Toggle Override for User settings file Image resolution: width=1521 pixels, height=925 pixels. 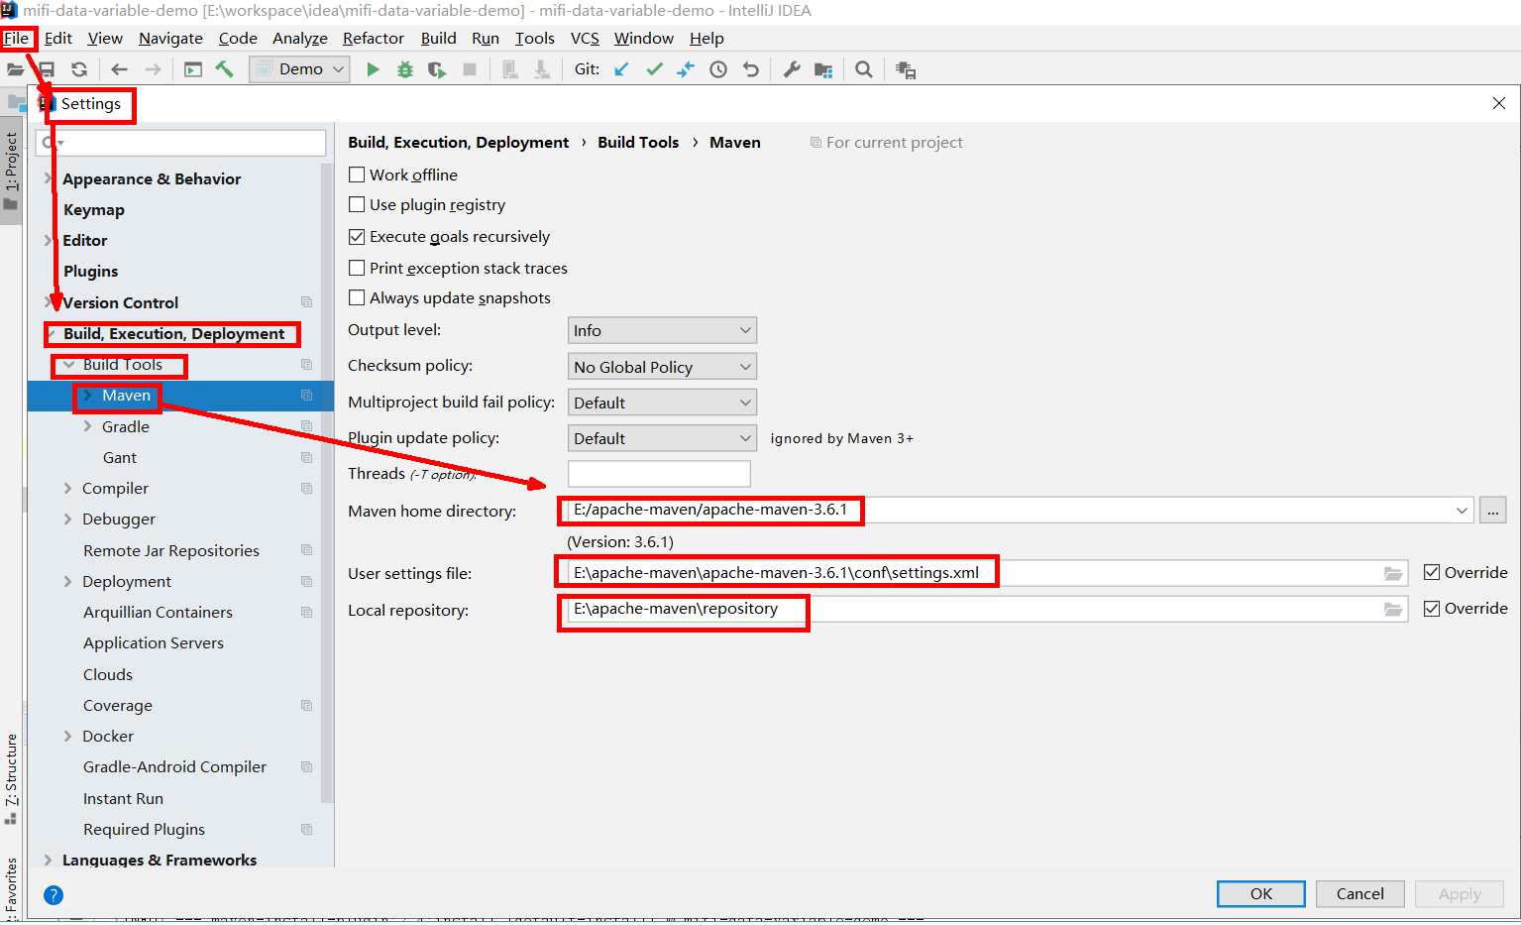click(x=1432, y=572)
